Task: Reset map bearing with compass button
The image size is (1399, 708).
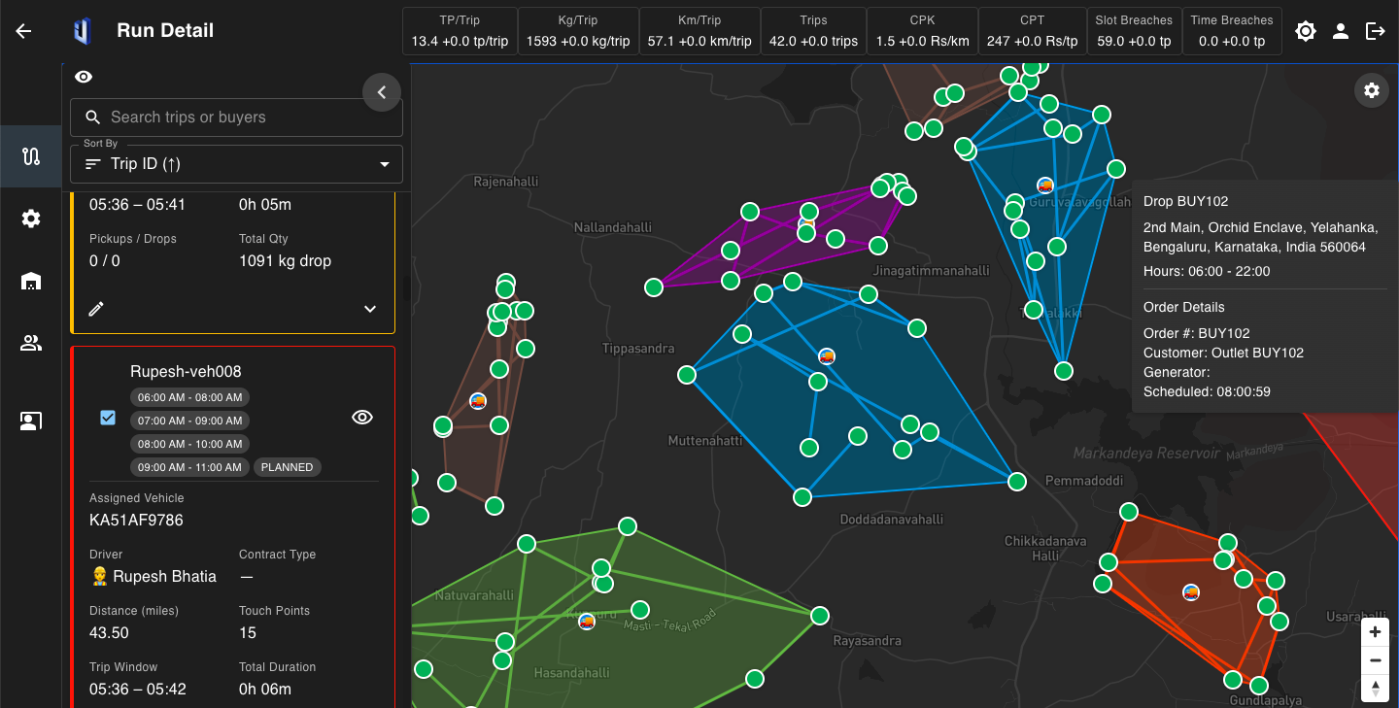Action: pos(1375,689)
